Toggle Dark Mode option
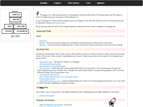 point(15,20)
